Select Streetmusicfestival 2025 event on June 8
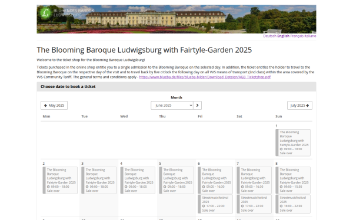 coord(293,204)
